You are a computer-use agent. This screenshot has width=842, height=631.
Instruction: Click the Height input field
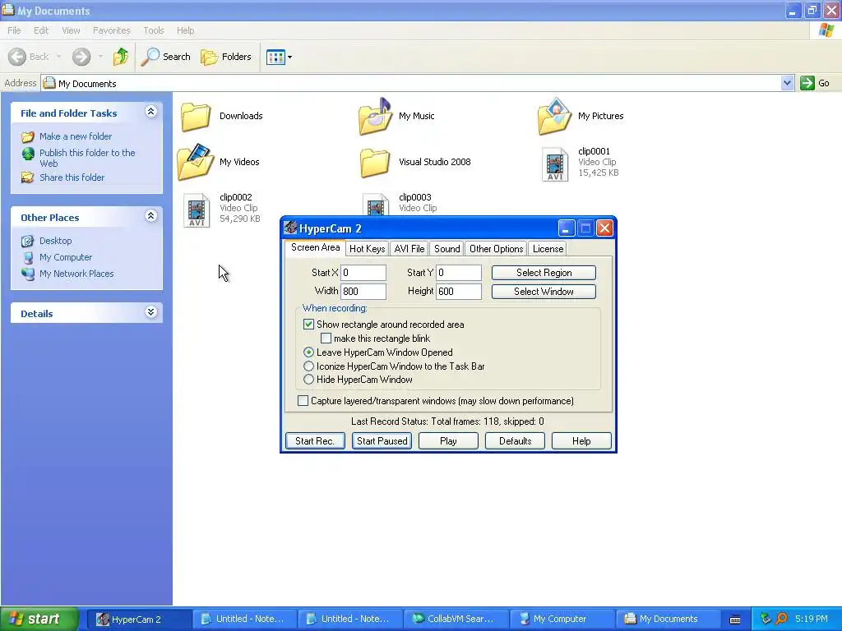point(459,292)
